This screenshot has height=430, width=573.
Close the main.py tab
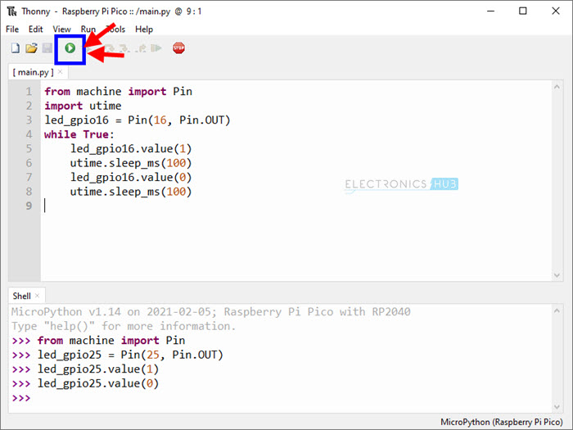point(61,72)
